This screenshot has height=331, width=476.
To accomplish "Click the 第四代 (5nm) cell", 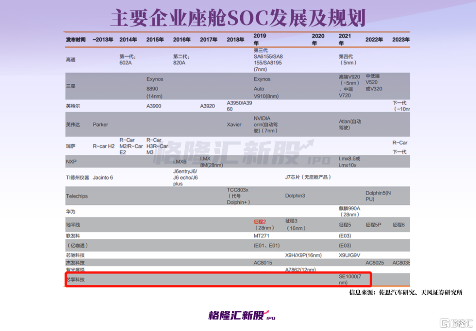I will pos(348,60).
